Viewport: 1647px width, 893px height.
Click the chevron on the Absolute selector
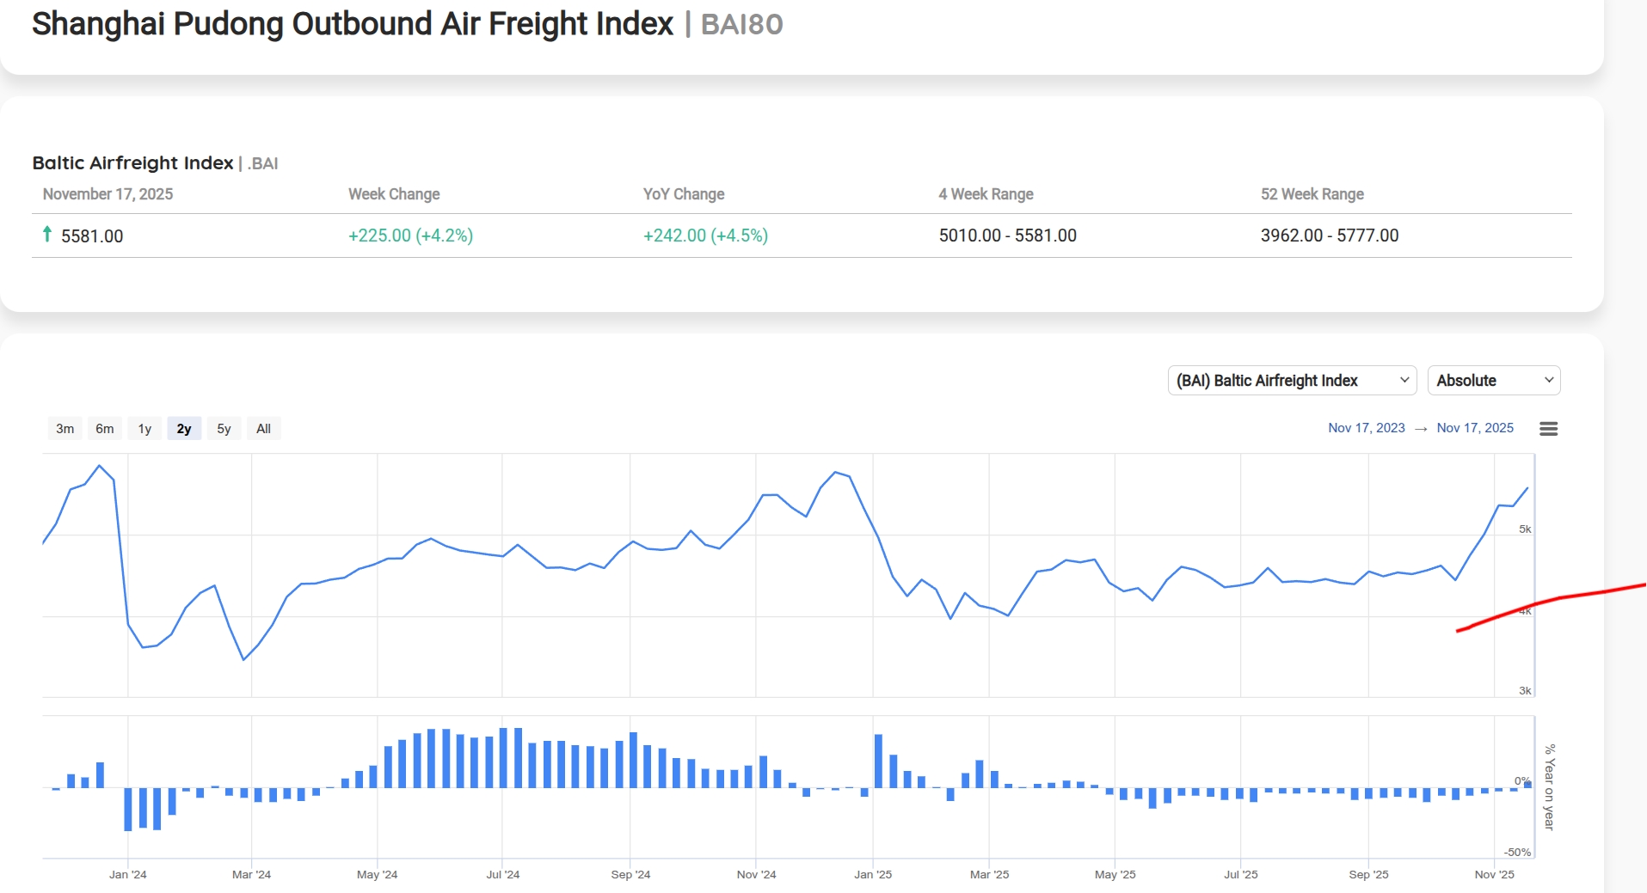tap(1549, 380)
